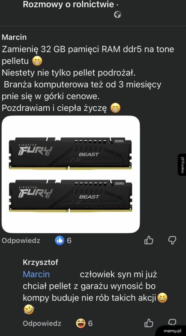Click Odpowiedz under Marcin's comment
The height and width of the screenshot is (336, 186).
pos(21,240)
